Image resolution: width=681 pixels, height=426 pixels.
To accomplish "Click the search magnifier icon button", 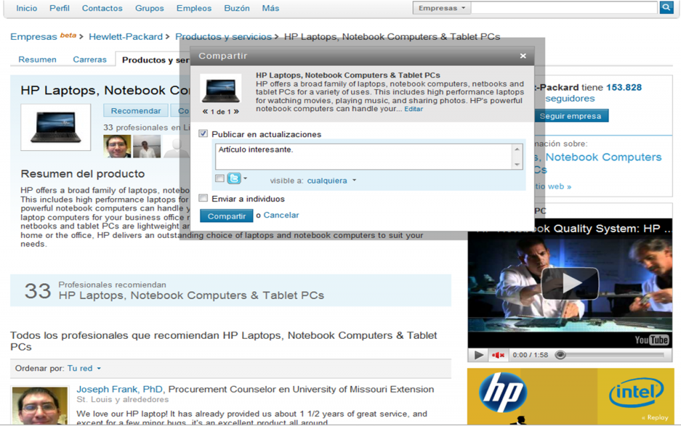I will 666,7.
